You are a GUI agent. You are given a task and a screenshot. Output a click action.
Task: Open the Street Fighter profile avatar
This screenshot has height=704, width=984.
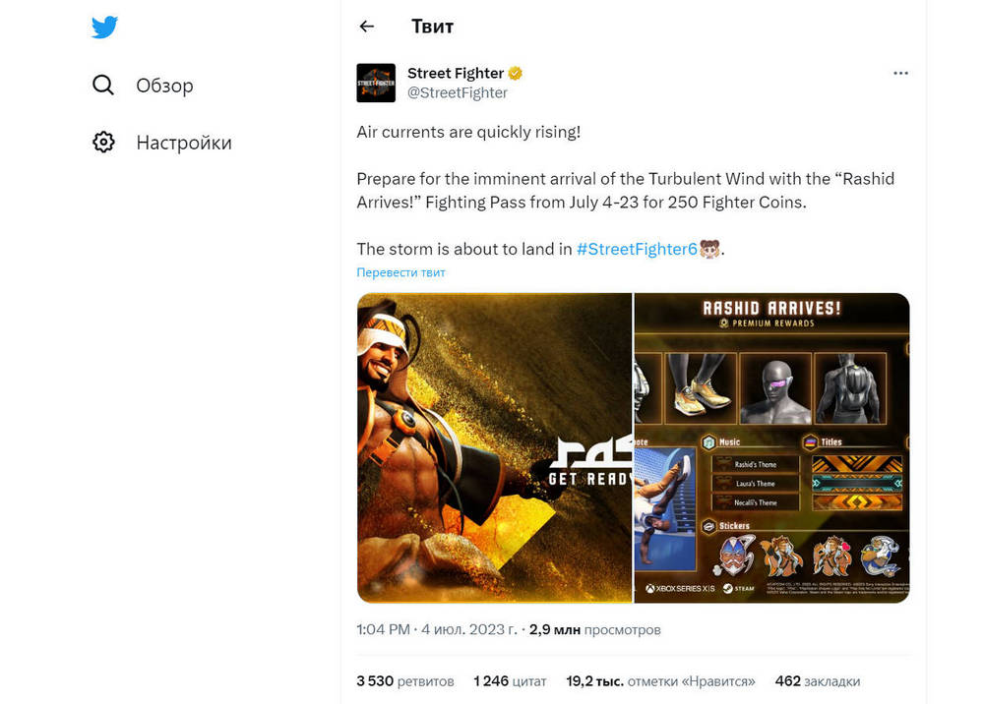(376, 83)
